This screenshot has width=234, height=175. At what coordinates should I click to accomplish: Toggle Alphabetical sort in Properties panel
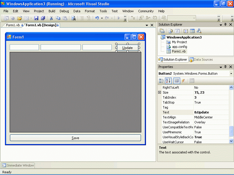(x=168, y=81)
